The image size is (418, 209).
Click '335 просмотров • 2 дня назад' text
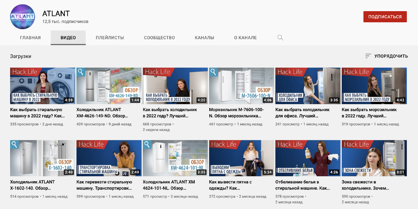click(x=37, y=124)
